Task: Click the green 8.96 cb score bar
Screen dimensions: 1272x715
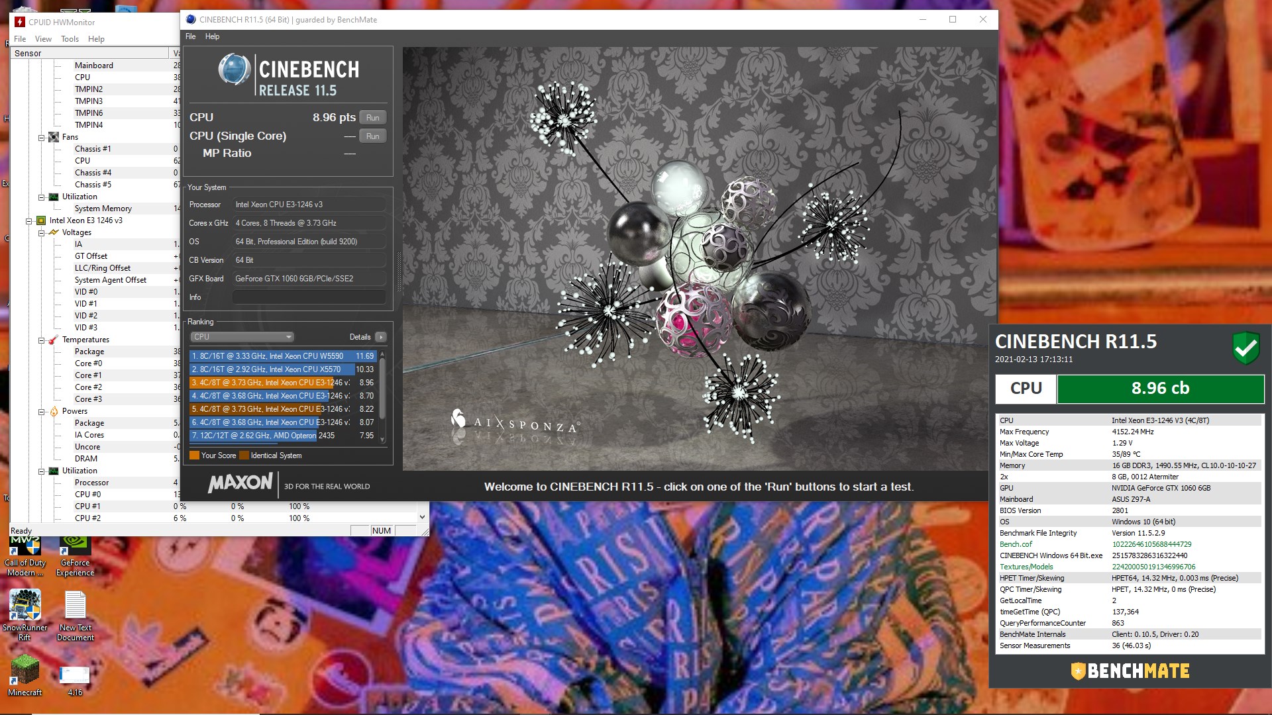Action: tap(1160, 389)
